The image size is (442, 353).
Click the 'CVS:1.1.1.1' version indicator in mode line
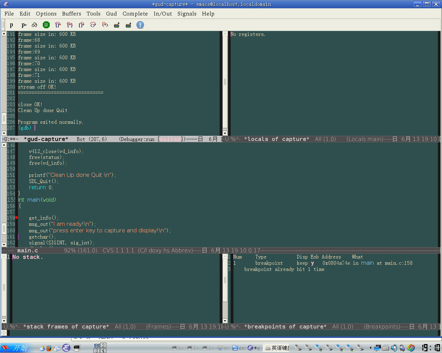118,250
